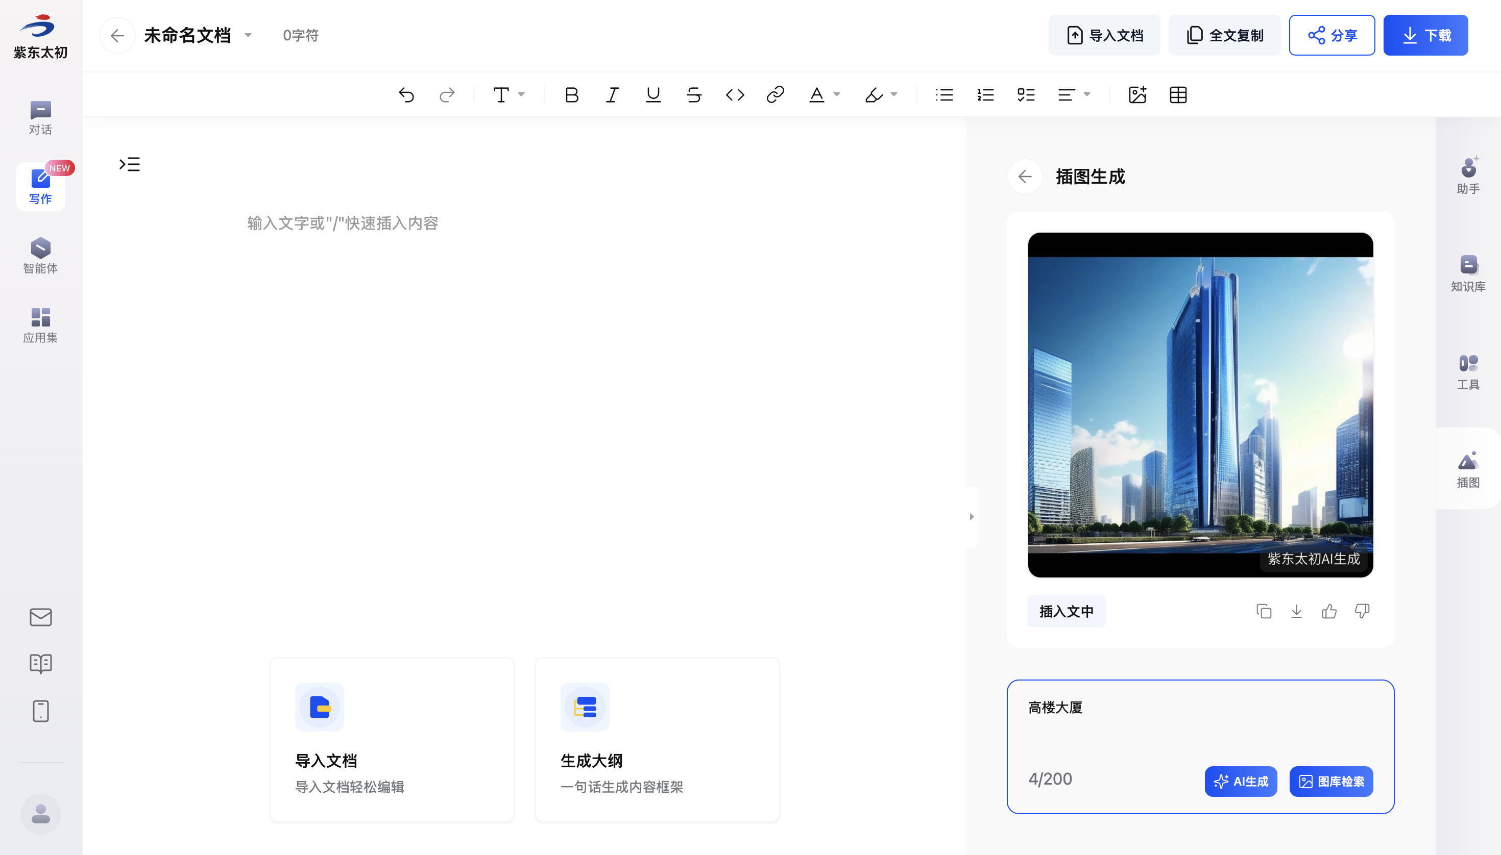Click the insert image toolbar icon
The height and width of the screenshot is (855, 1501).
(1137, 94)
